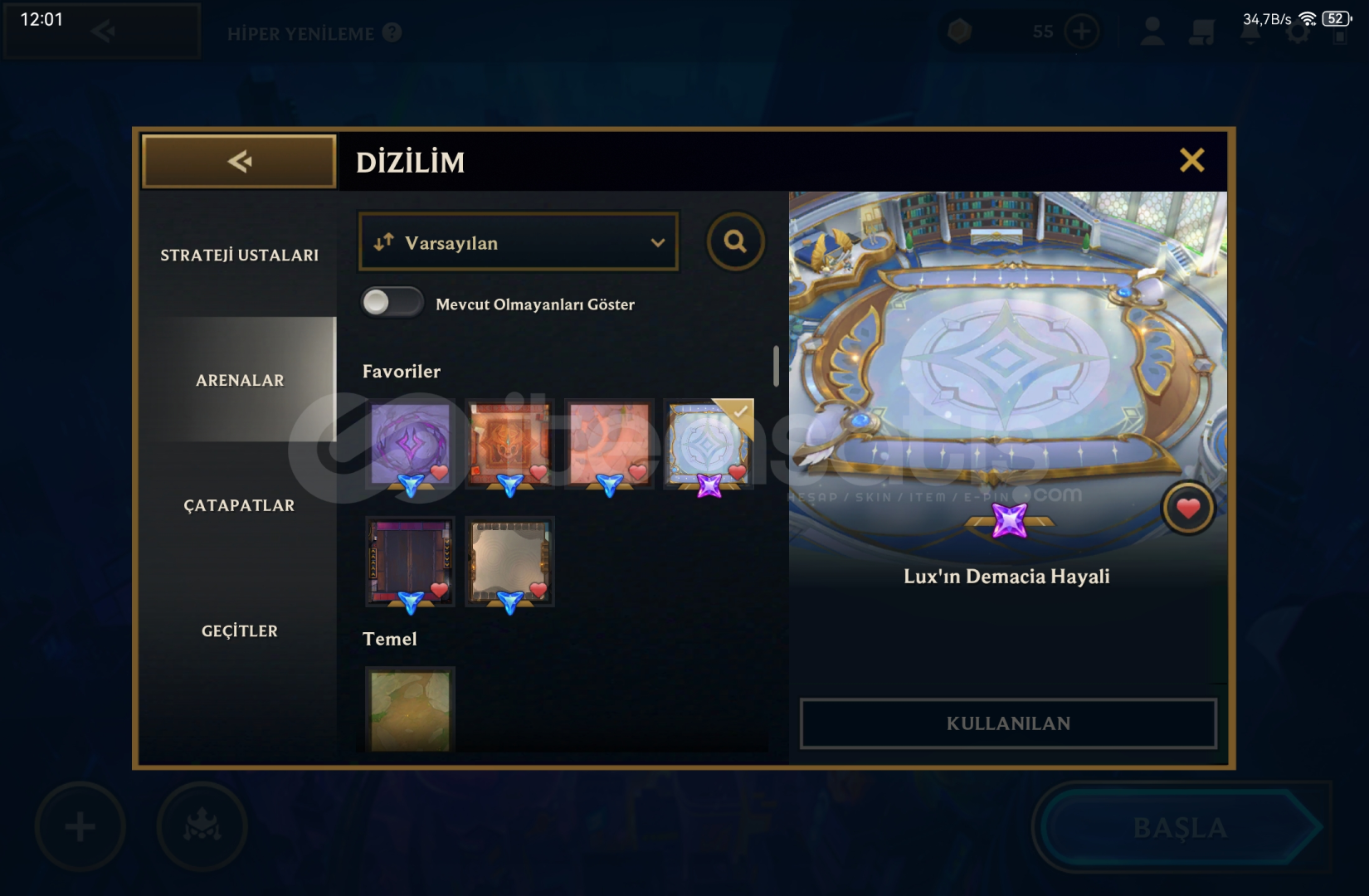The height and width of the screenshot is (896, 1369).
Task: Select the Temel default green arena
Action: click(411, 709)
